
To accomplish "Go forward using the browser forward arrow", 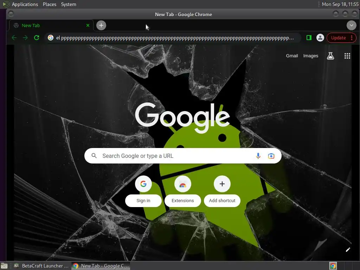I will (25, 38).
